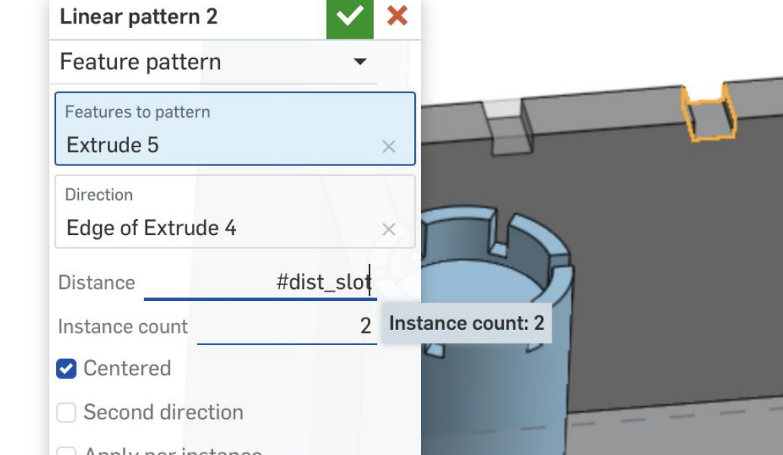The height and width of the screenshot is (455, 783).
Task: Enable the Second direction checkbox
Action: (x=67, y=413)
